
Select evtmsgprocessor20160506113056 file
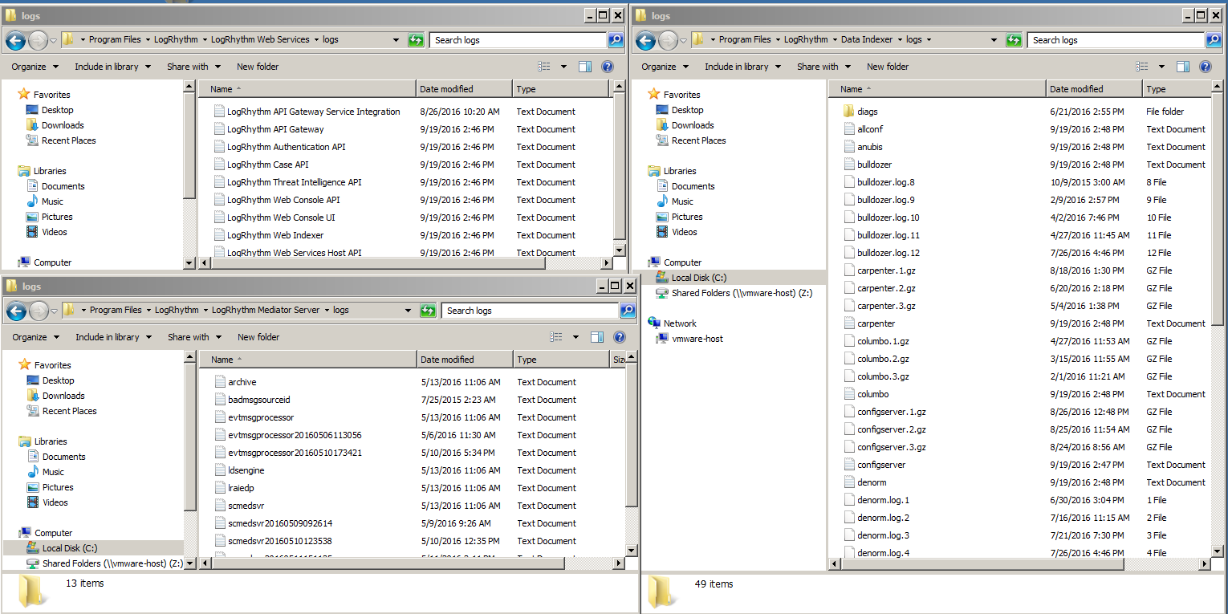tap(295, 435)
